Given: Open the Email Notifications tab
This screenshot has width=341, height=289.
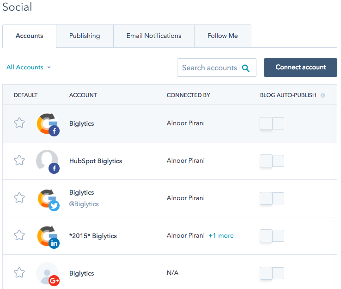Looking at the screenshot, I should 154,36.
